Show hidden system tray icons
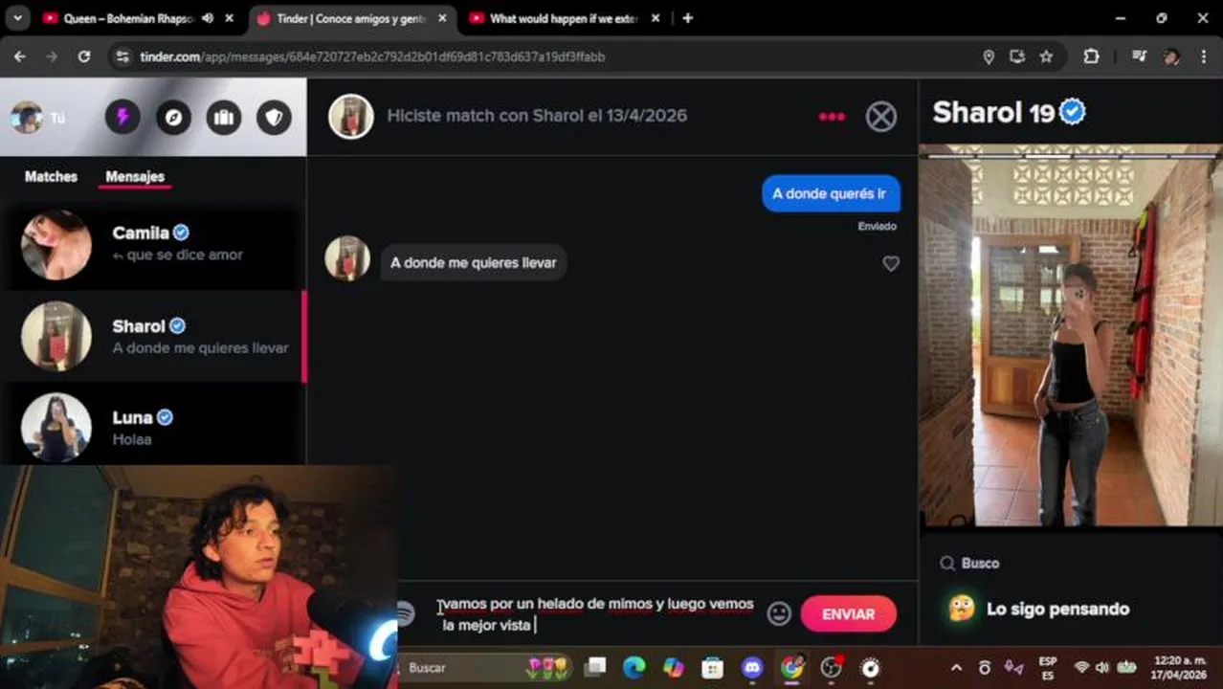Viewport: 1223px width, 689px height. coord(956,667)
